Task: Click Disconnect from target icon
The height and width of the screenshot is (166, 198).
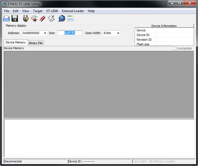Action: (34, 18)
